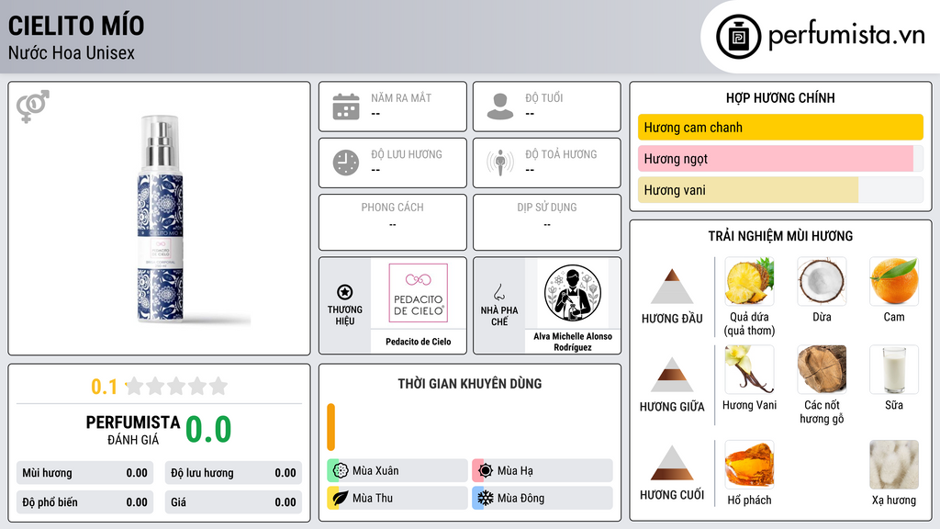Screen dimensions: 940x529
Task: Select the Hổ phách amber note image
Action: 749,464
